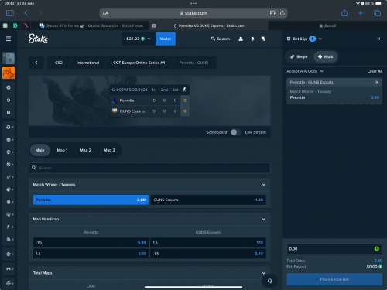Switch to the Map 3 tab
387x290 pixels.
(x=109, y=150)
